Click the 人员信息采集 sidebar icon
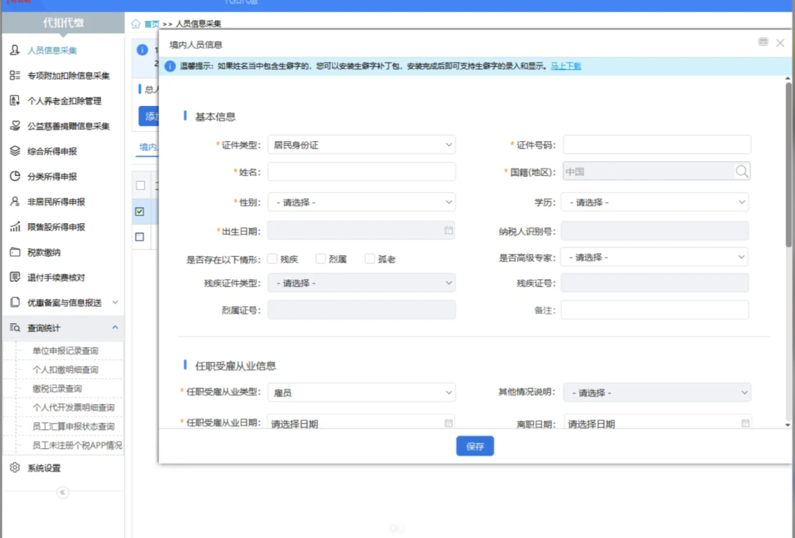The image size is (795, 538). 15,51
